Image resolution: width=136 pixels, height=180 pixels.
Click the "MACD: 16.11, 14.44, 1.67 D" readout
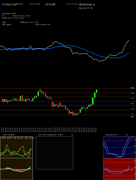pos(13,18)
